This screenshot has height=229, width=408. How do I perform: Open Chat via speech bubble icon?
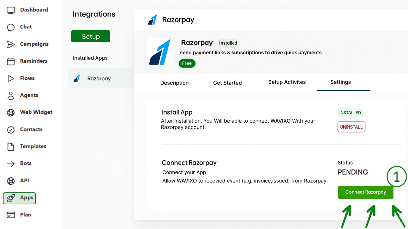point(11,27)
